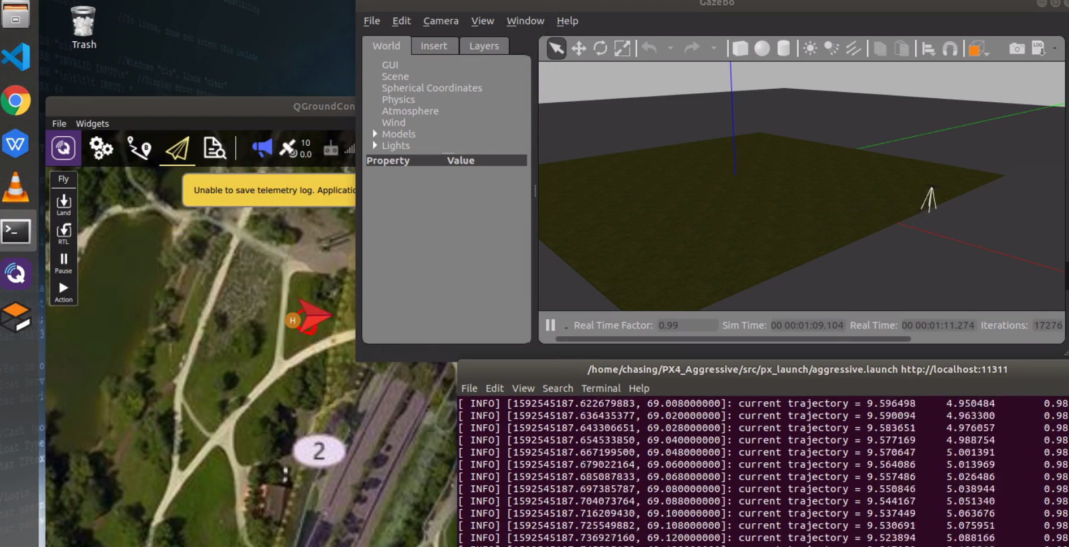Screen dimensions: 1069x547
Task: Open the redo history dropdown arrow
Action: click(x=714, y=49)
